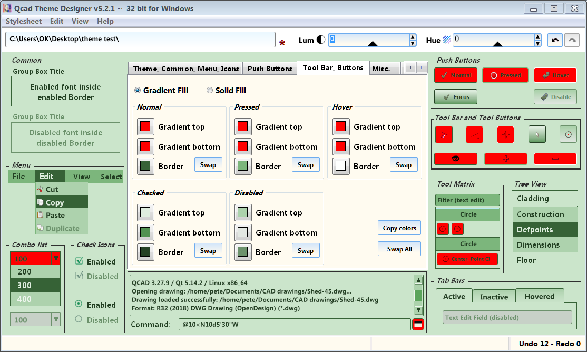The image size is (587, 352).
Task: Select Dimensions in the Tree View
Action: [538, 245]
